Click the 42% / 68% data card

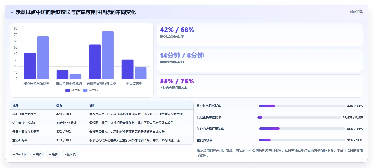(x=260, y=34)
